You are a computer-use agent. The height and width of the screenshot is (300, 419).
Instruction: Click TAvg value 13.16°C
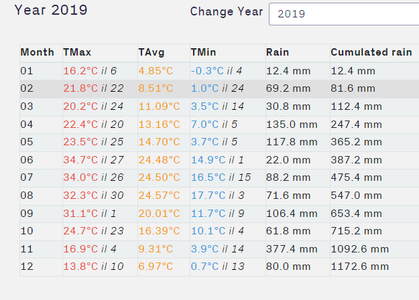pos(160,125)
